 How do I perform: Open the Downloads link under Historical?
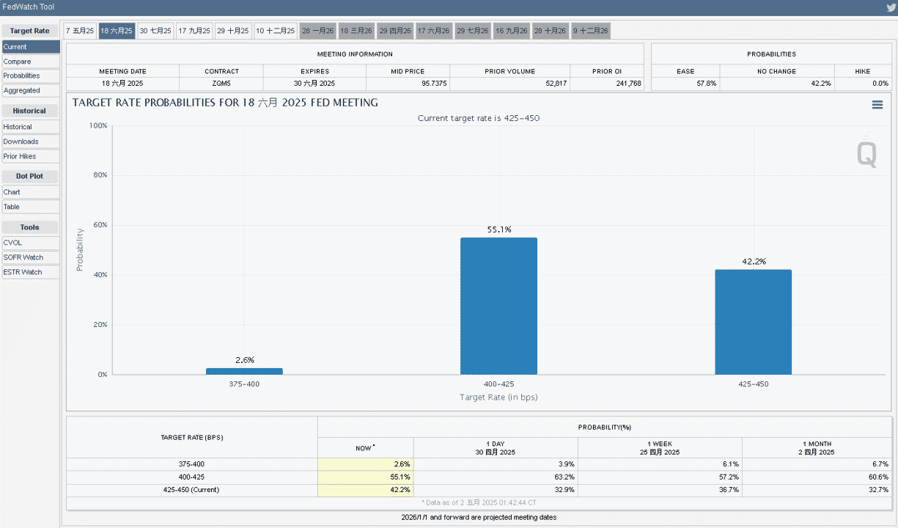click(x=30, y=142)
